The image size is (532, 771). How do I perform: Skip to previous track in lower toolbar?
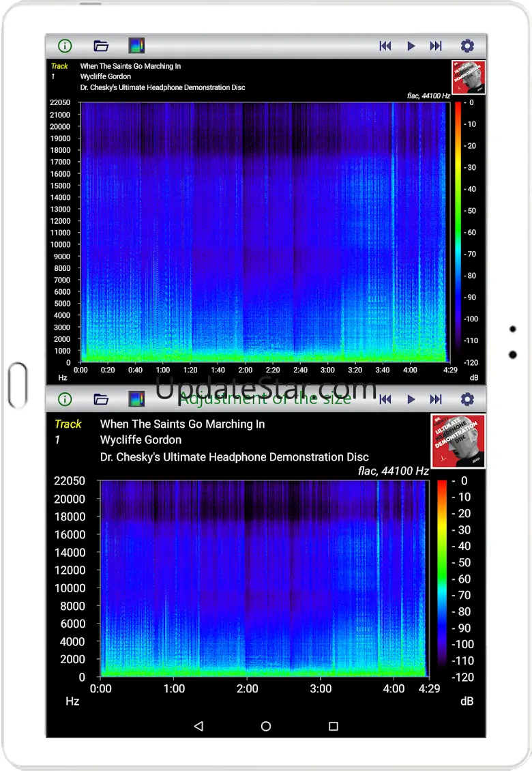coord(385,398)
